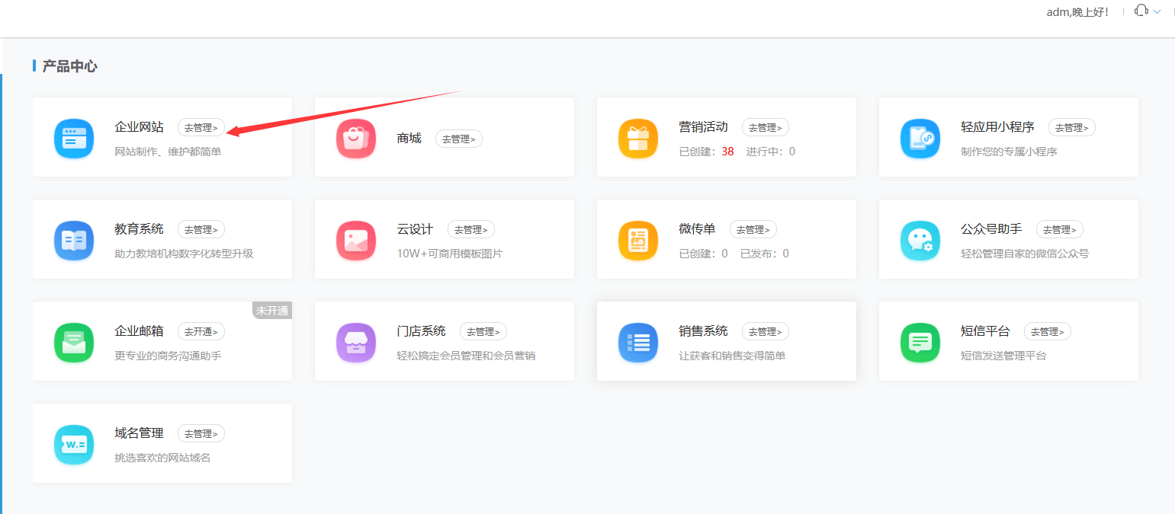
Task: Click the 商城 shopping mall icon
Action: click(355, 138)
